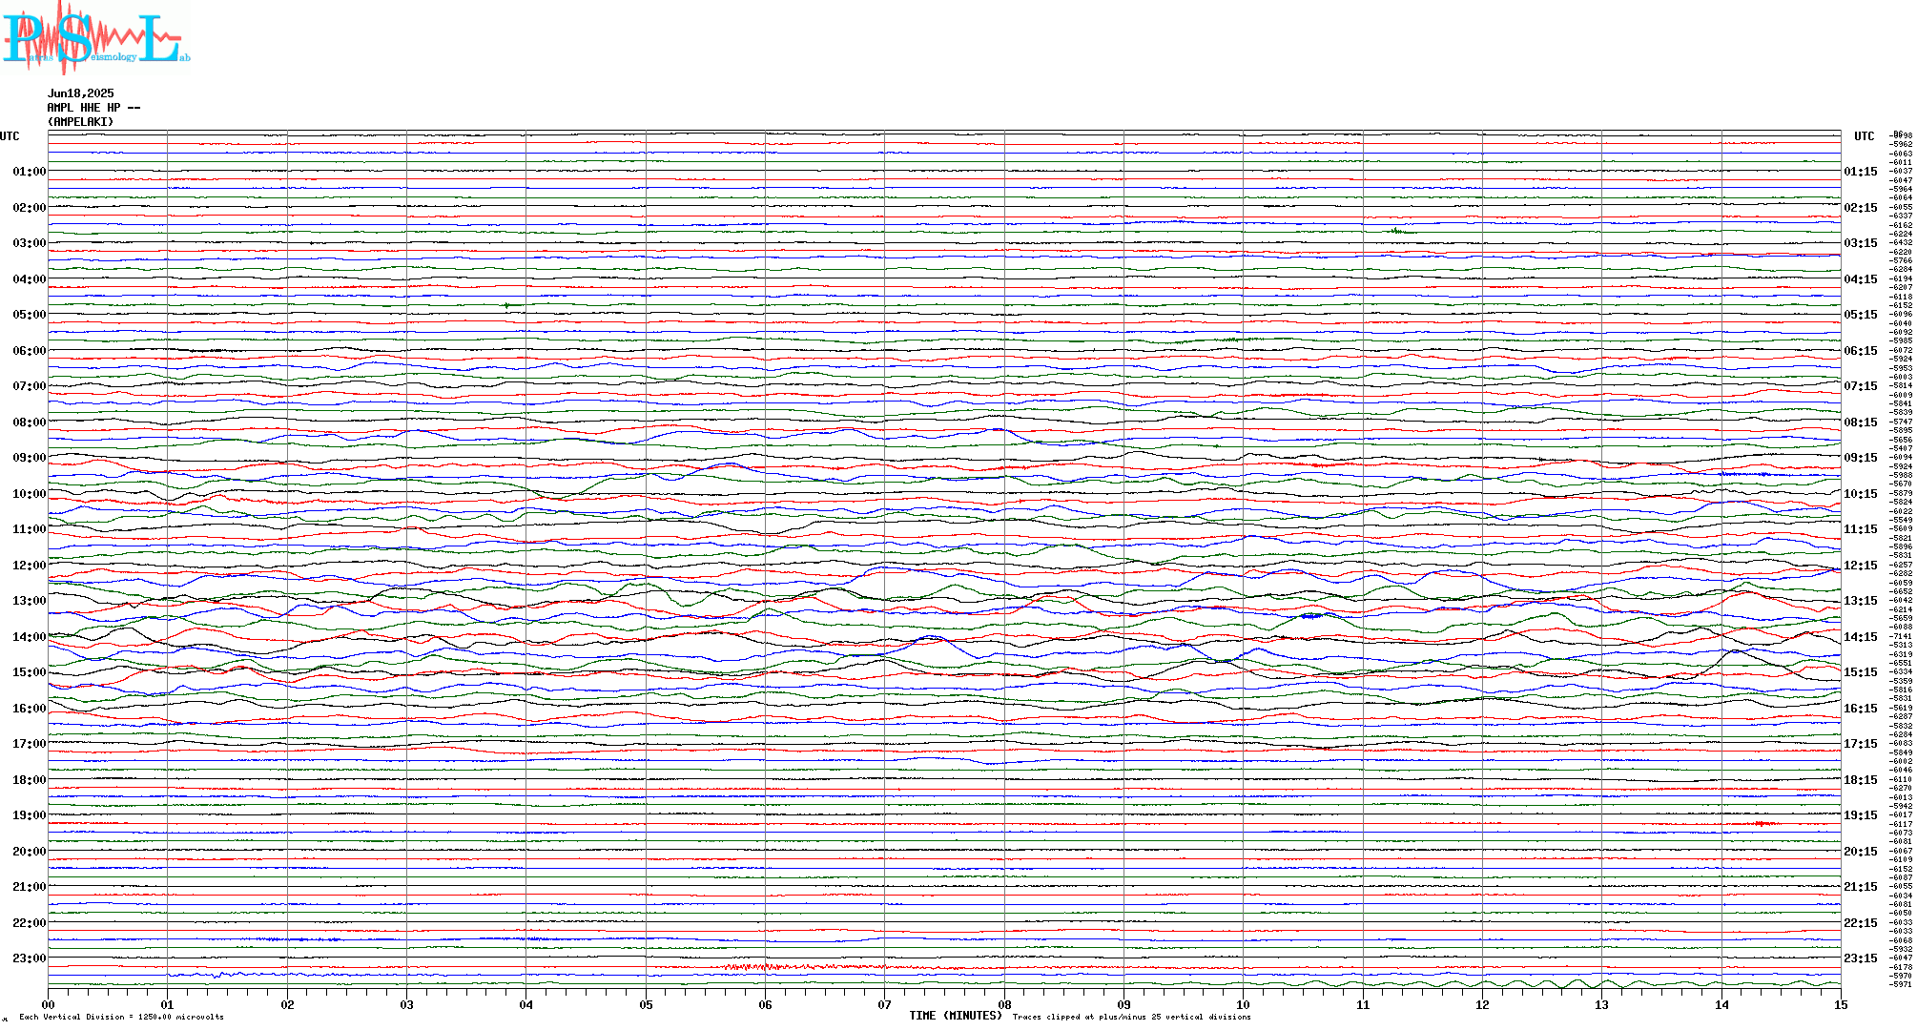Image resolution: width=1917 pixels, height=1030 pixels.
Task: Select the 18:00 hour label
Action: point(30,780)
